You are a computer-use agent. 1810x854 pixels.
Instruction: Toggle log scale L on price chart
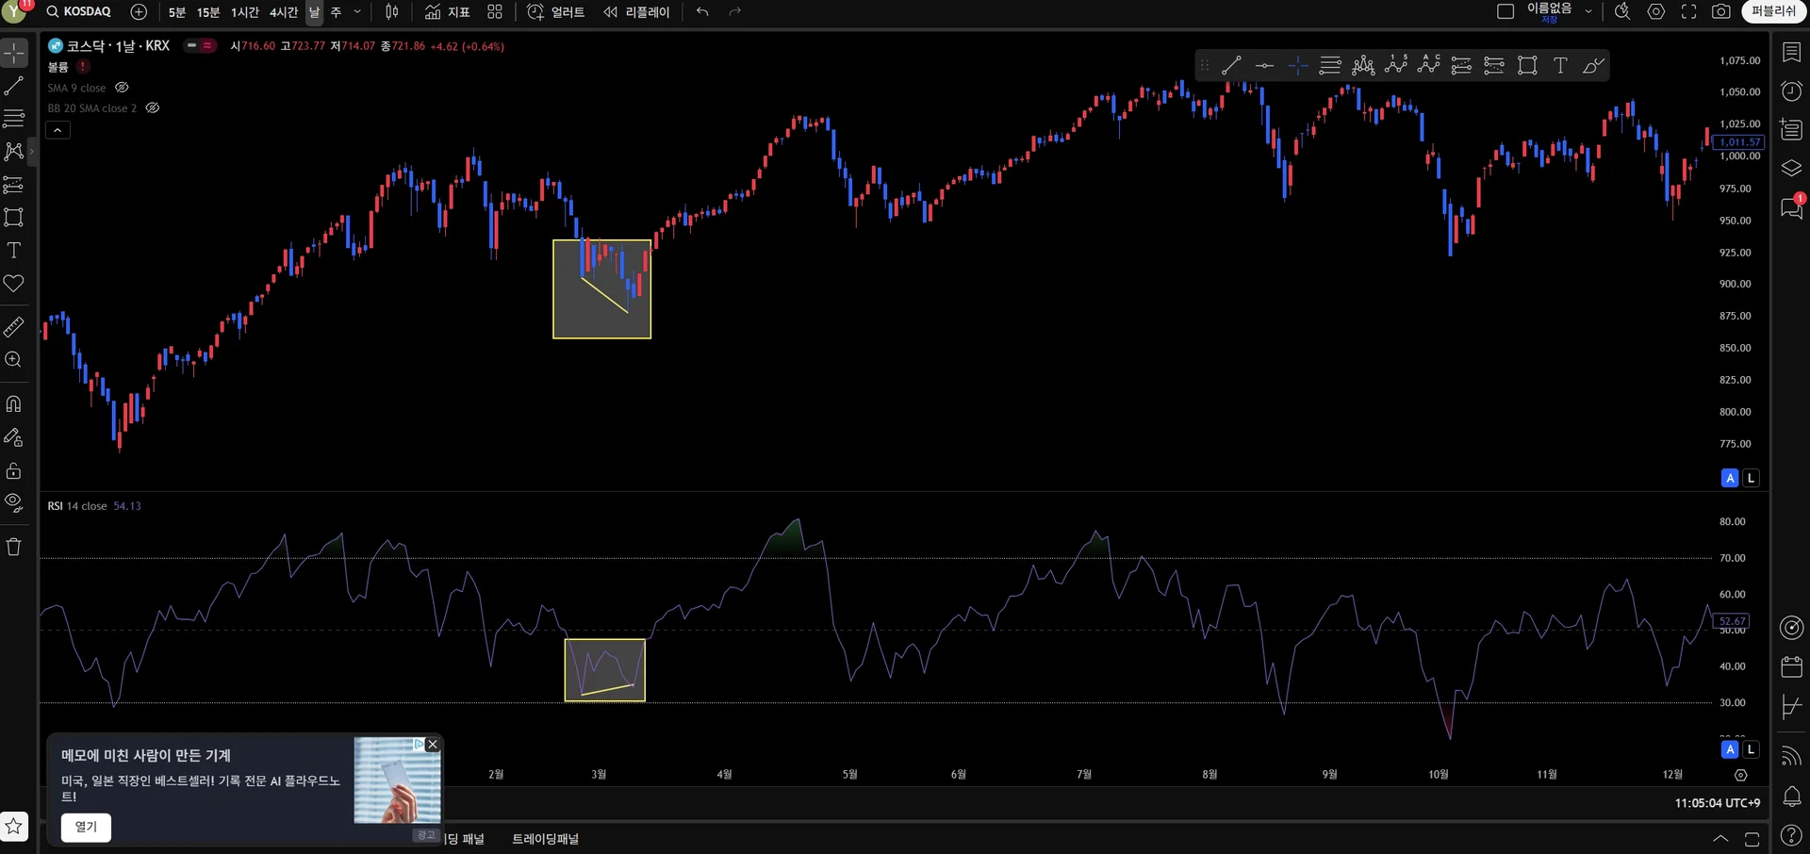(1751, 478)
